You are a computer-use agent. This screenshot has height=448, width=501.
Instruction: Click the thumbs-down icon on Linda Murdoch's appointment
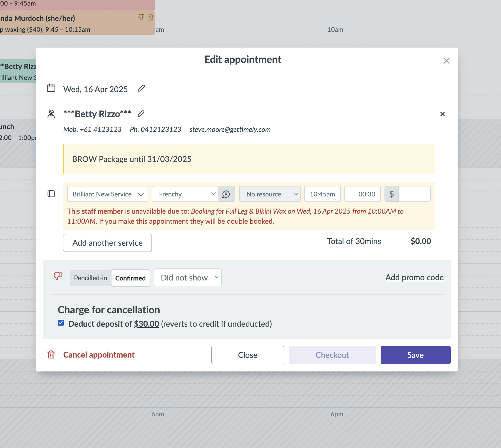[141, 17]
